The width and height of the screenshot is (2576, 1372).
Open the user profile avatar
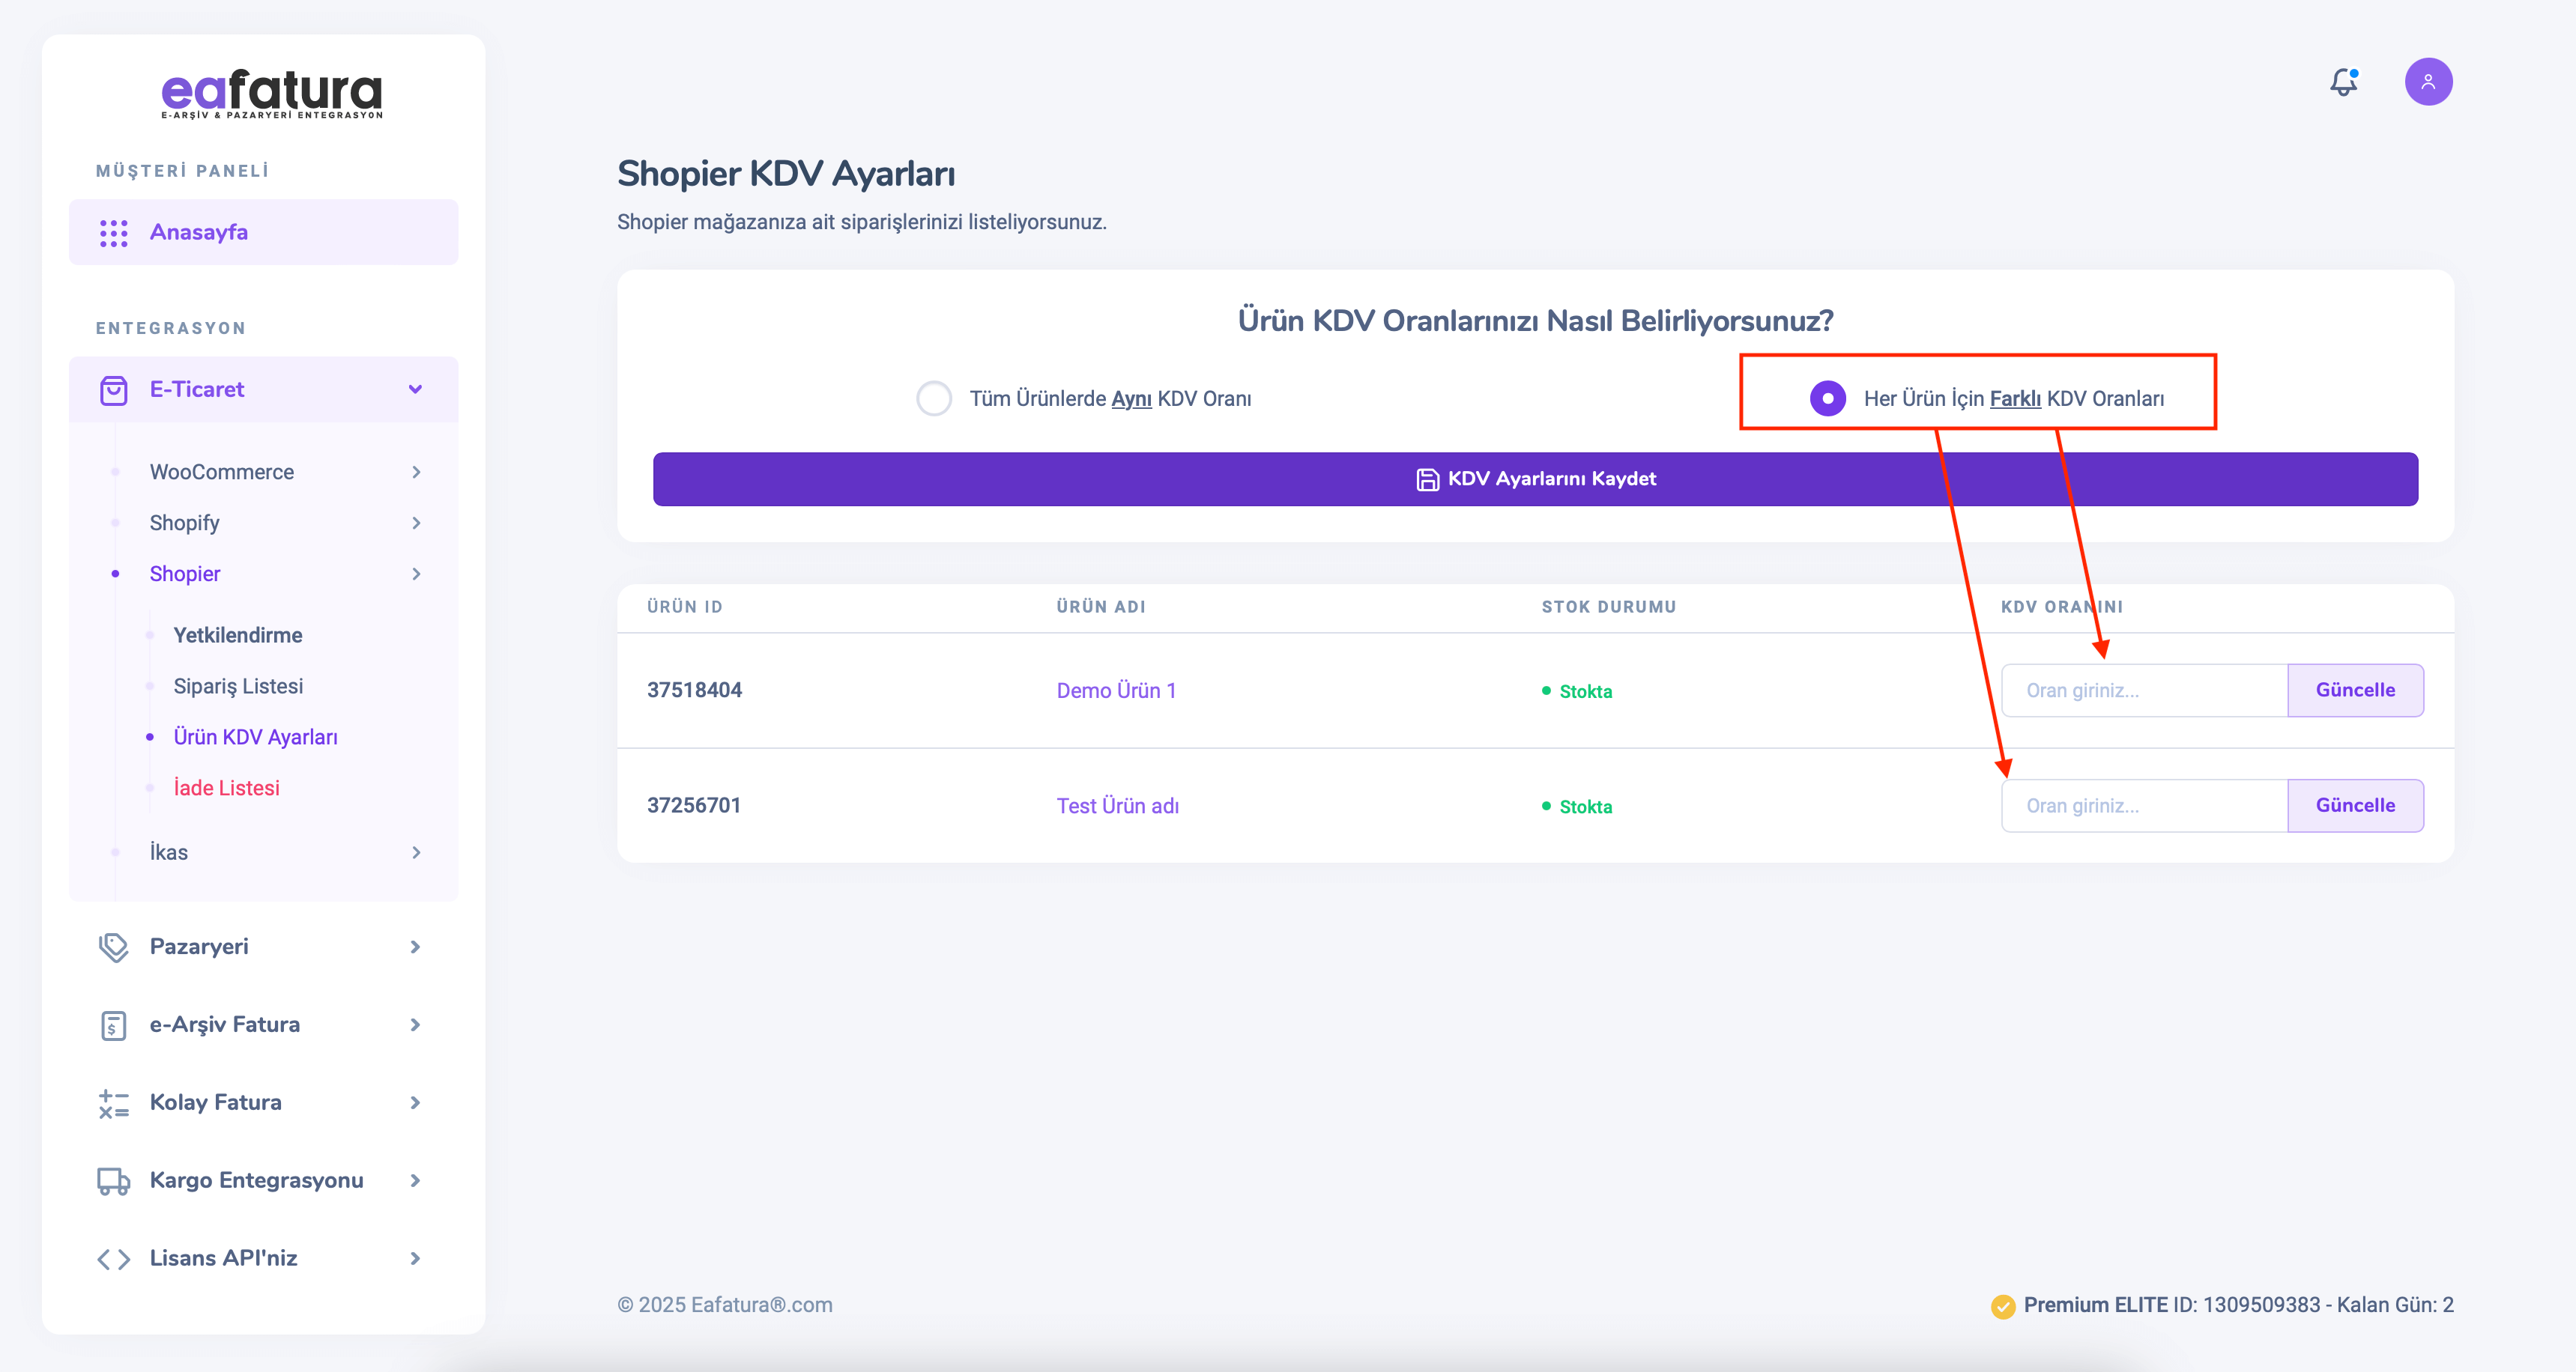coord(2428,82)
